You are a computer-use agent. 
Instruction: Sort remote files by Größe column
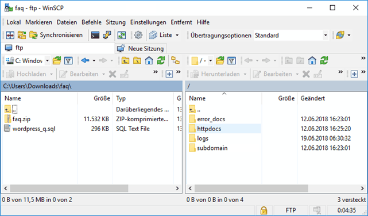280,98
